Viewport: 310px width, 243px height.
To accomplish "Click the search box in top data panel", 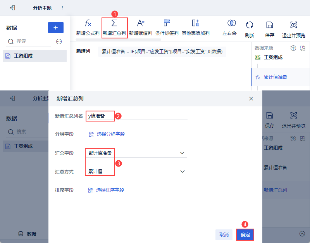I will 29,42.
